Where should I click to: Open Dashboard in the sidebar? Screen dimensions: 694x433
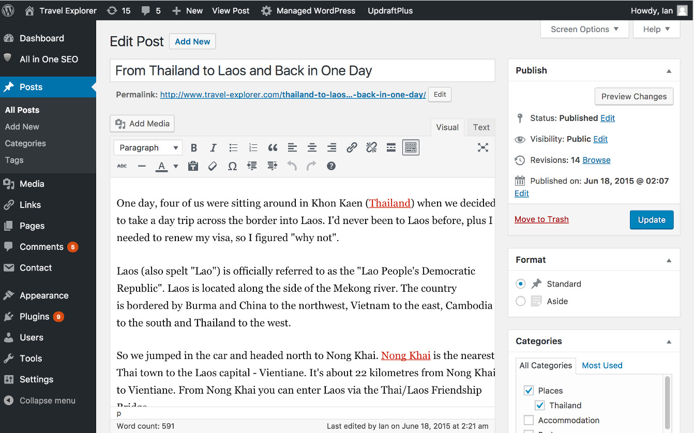pyautogui.click(x=48, y=38)
